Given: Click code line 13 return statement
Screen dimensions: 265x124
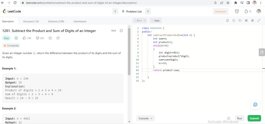Looking at the screenshot, I should coord(166,70).
